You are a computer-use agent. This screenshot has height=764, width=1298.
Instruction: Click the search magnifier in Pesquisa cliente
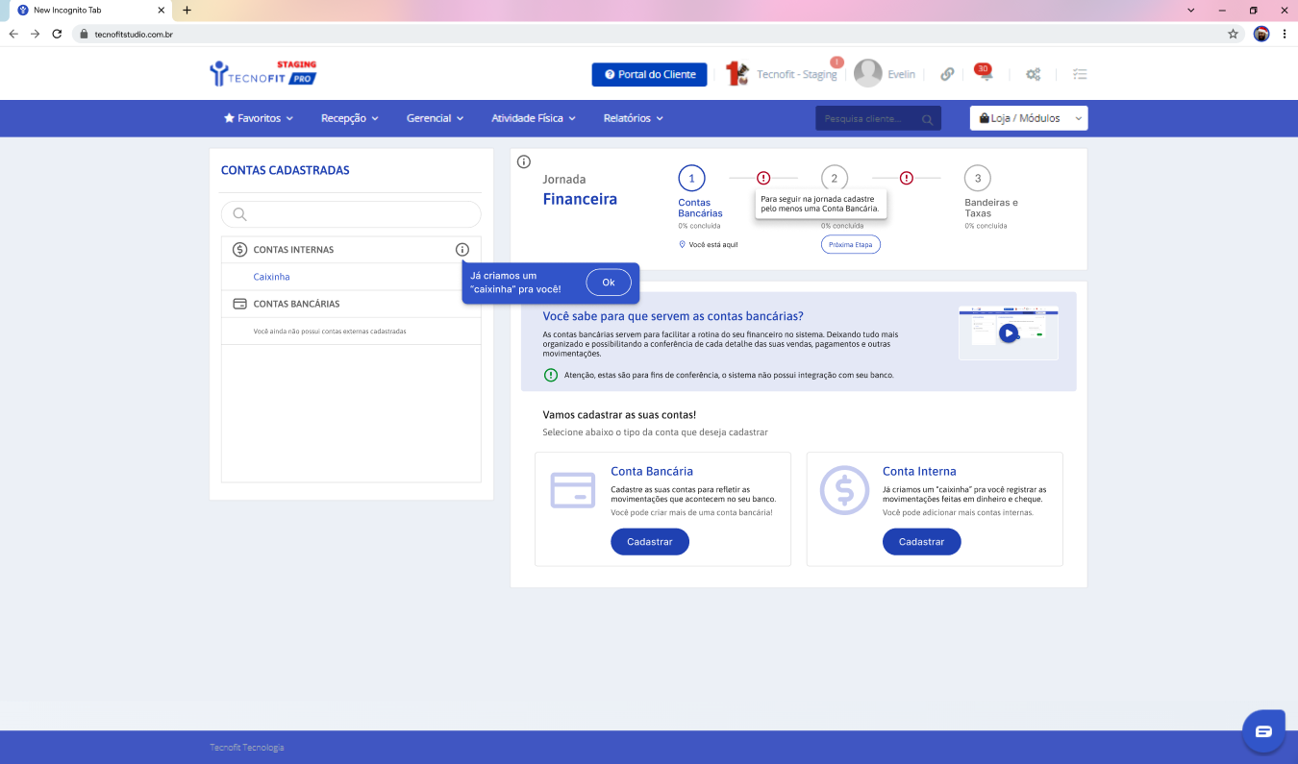tap(927, 119)
